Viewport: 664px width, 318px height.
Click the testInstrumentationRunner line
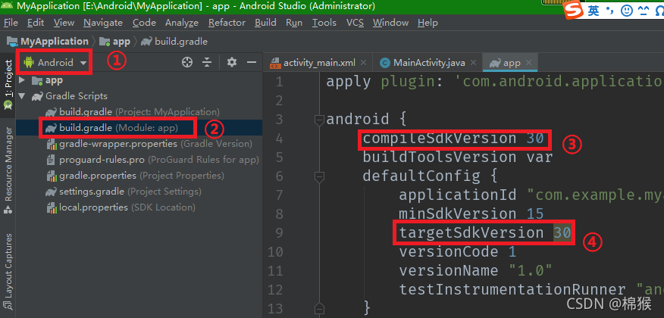point(531,290)
